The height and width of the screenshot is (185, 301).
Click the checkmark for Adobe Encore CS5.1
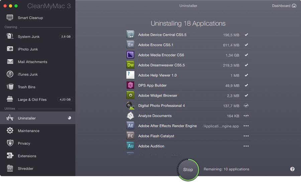[x=246, y=45]
